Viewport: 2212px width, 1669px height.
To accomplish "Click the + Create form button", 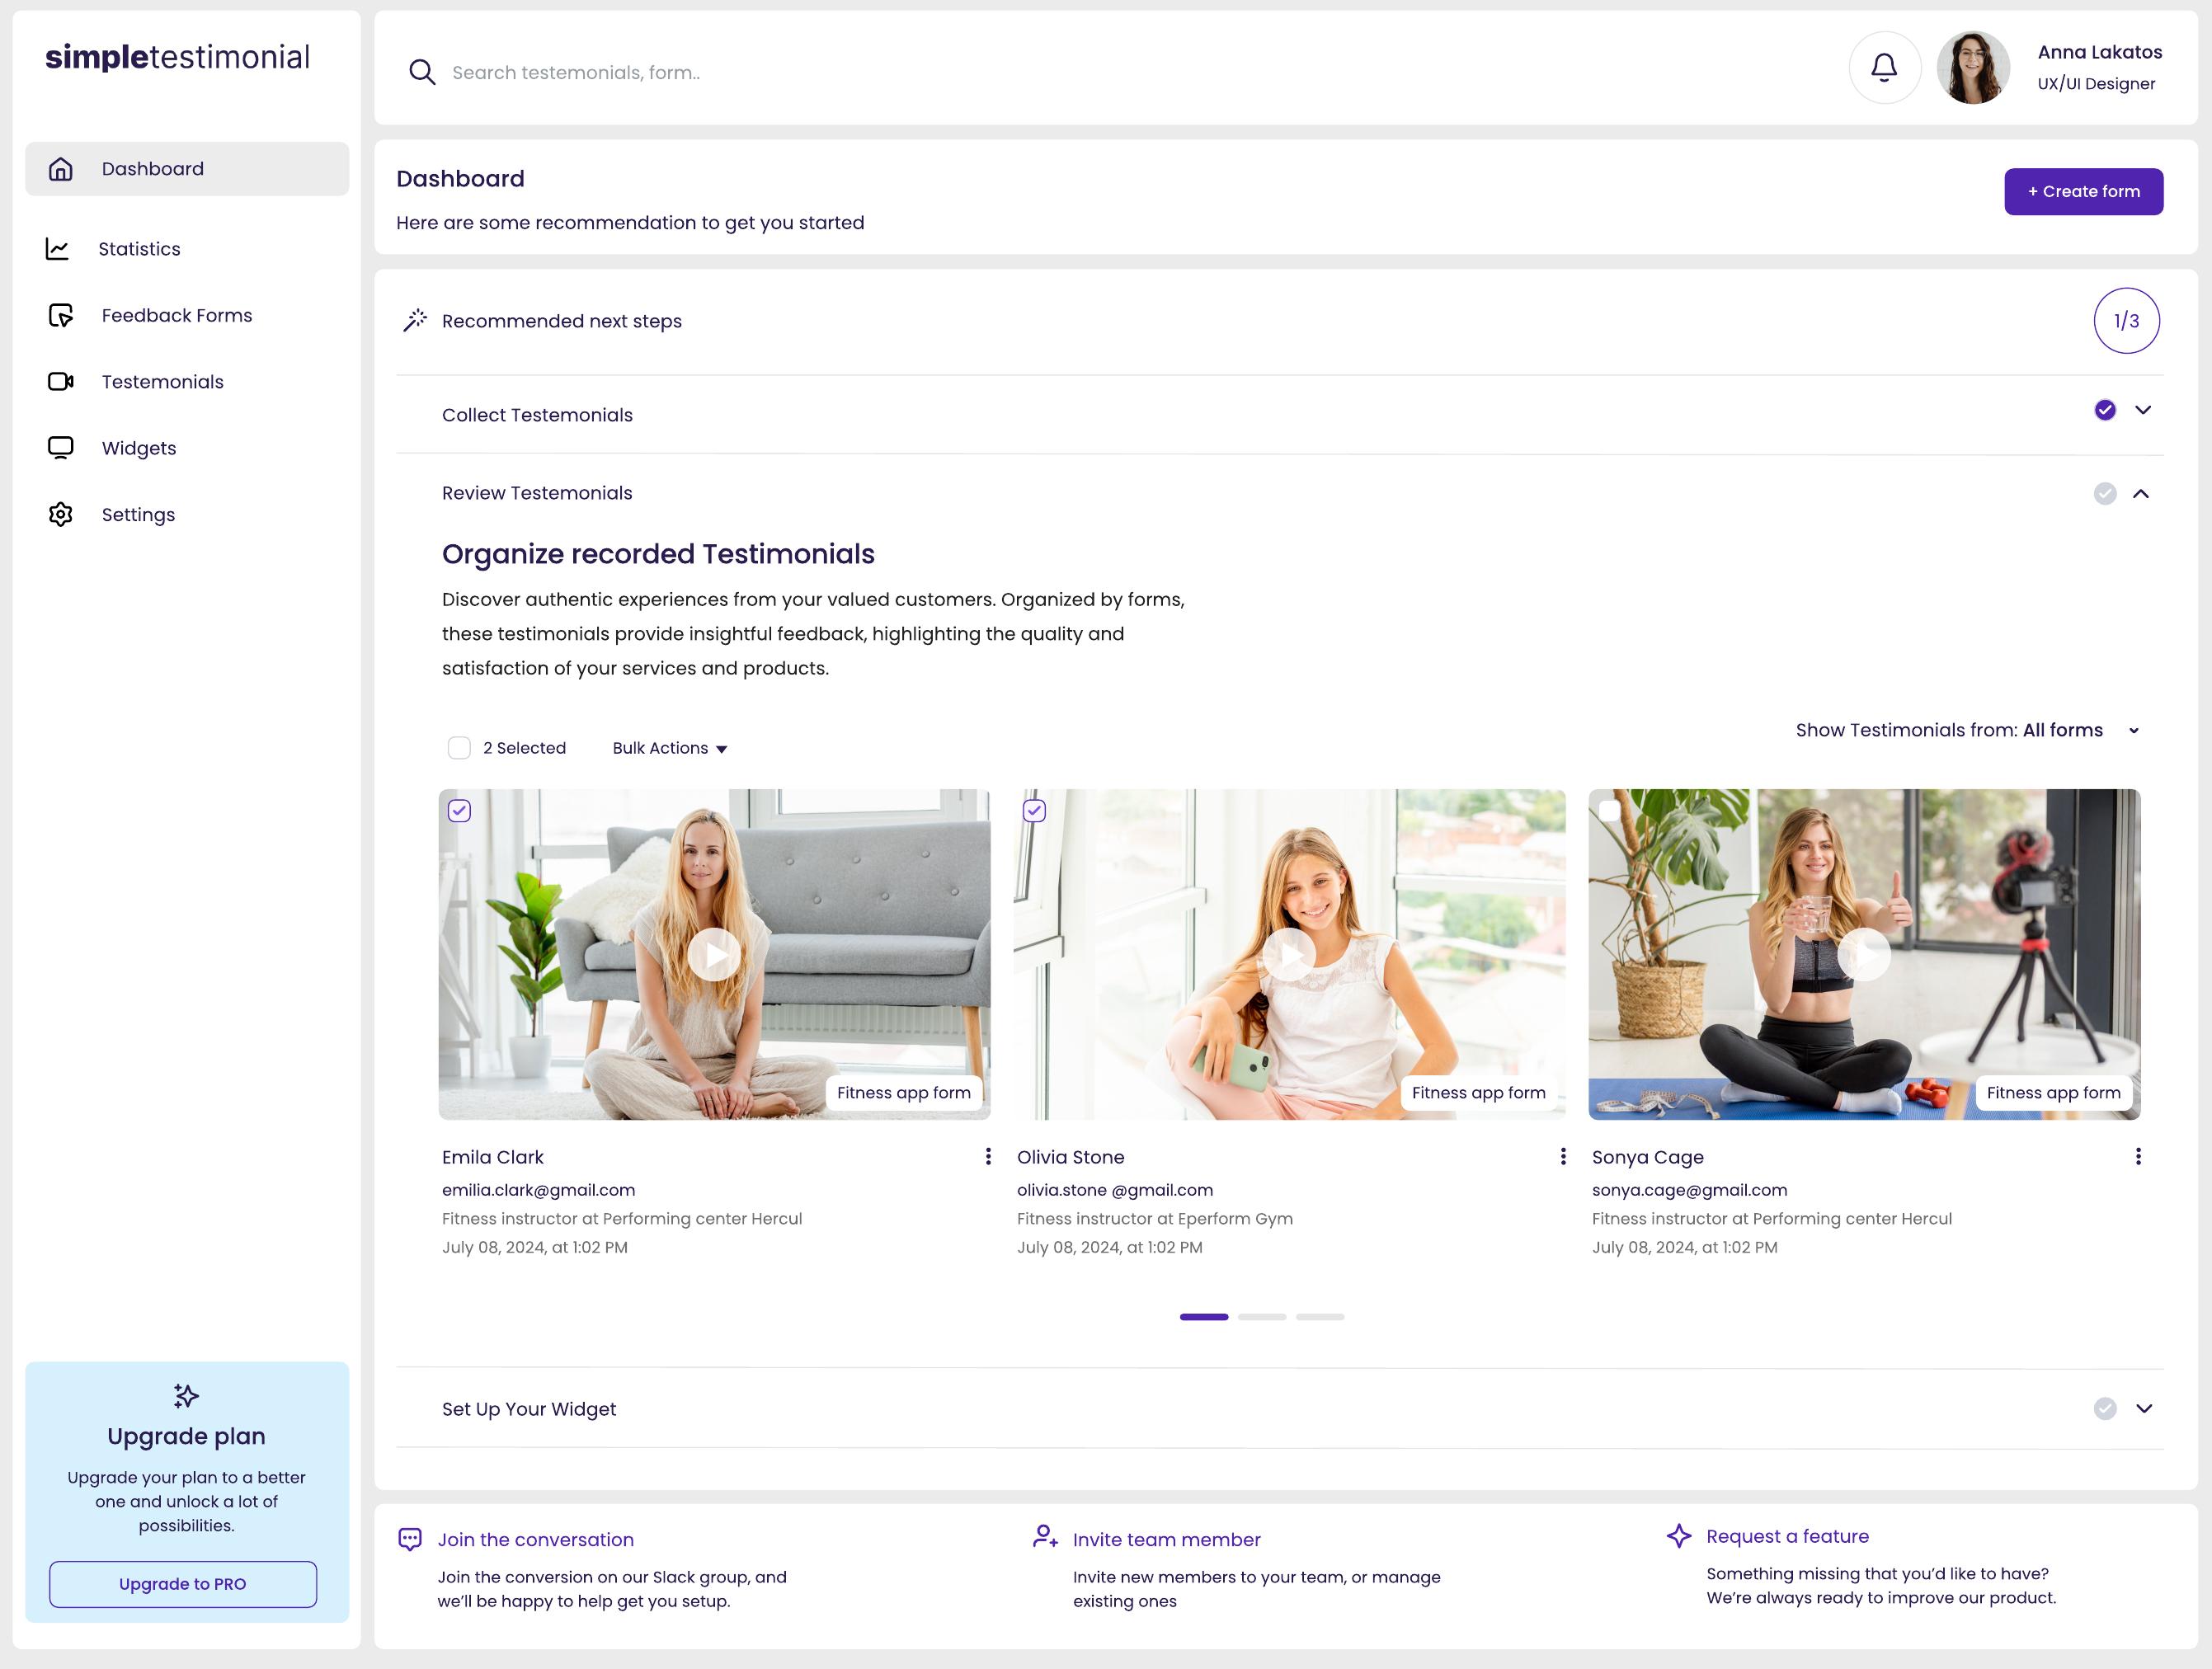I will 2083,191.
